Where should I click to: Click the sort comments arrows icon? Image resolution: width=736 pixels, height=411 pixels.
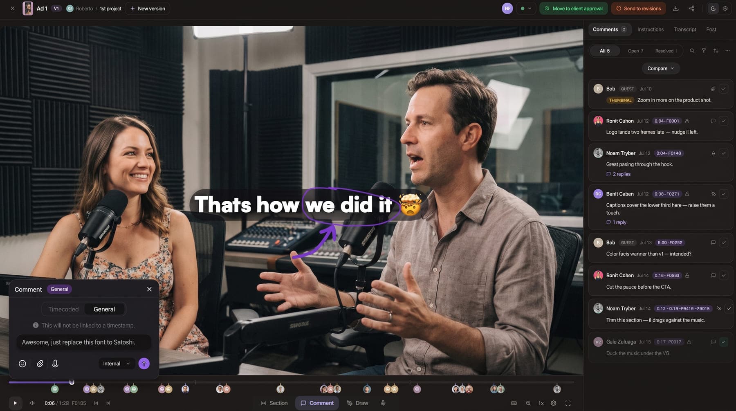coord(716,51)
